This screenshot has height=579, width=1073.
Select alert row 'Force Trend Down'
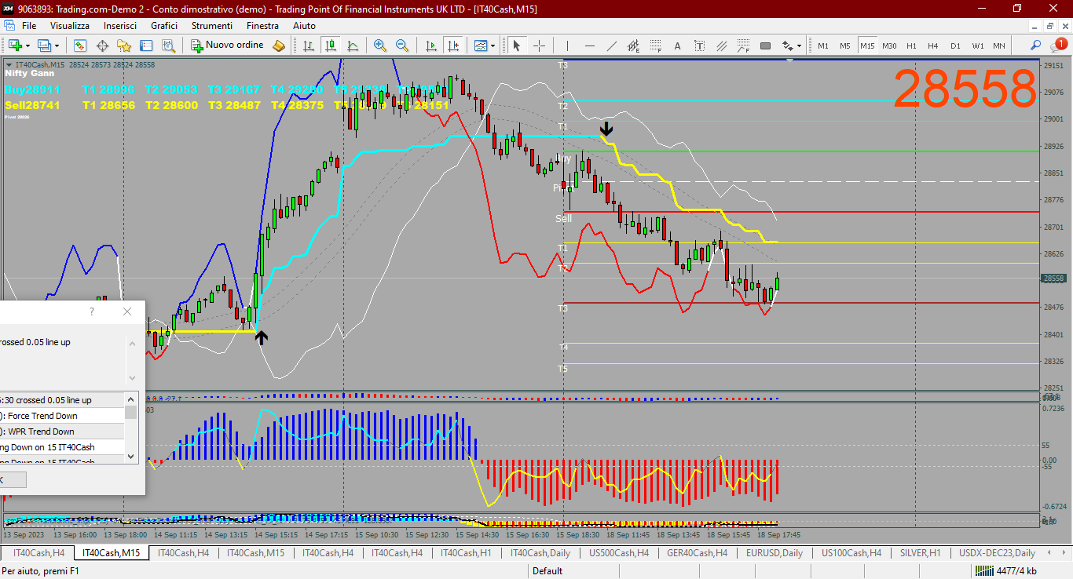[x=63, y=416]
